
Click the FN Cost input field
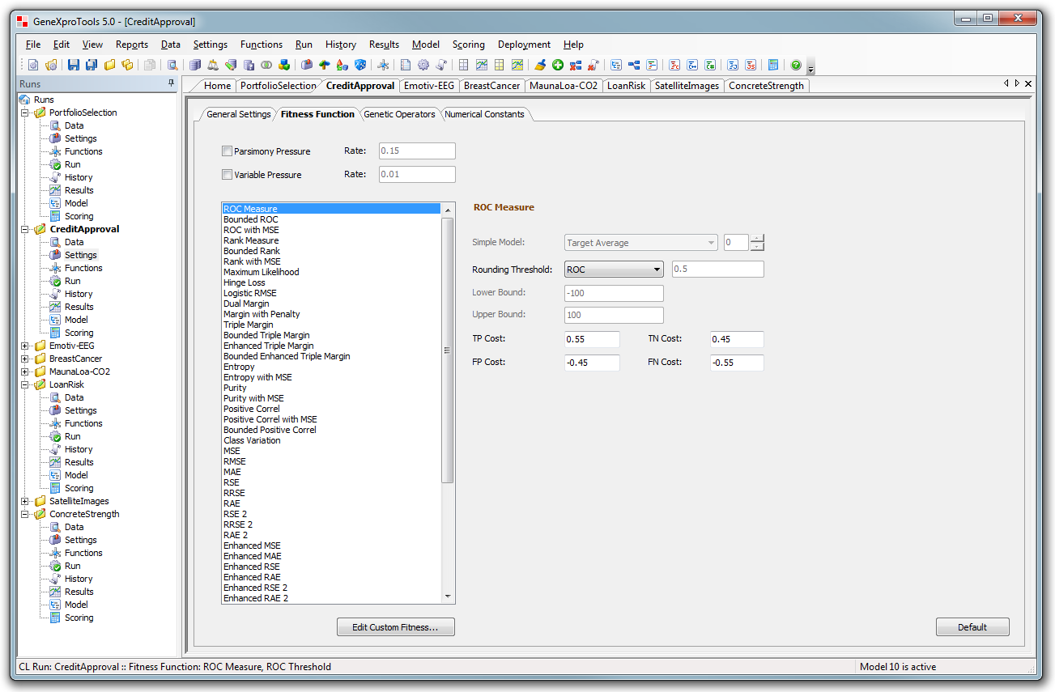(x=736, y=363)
